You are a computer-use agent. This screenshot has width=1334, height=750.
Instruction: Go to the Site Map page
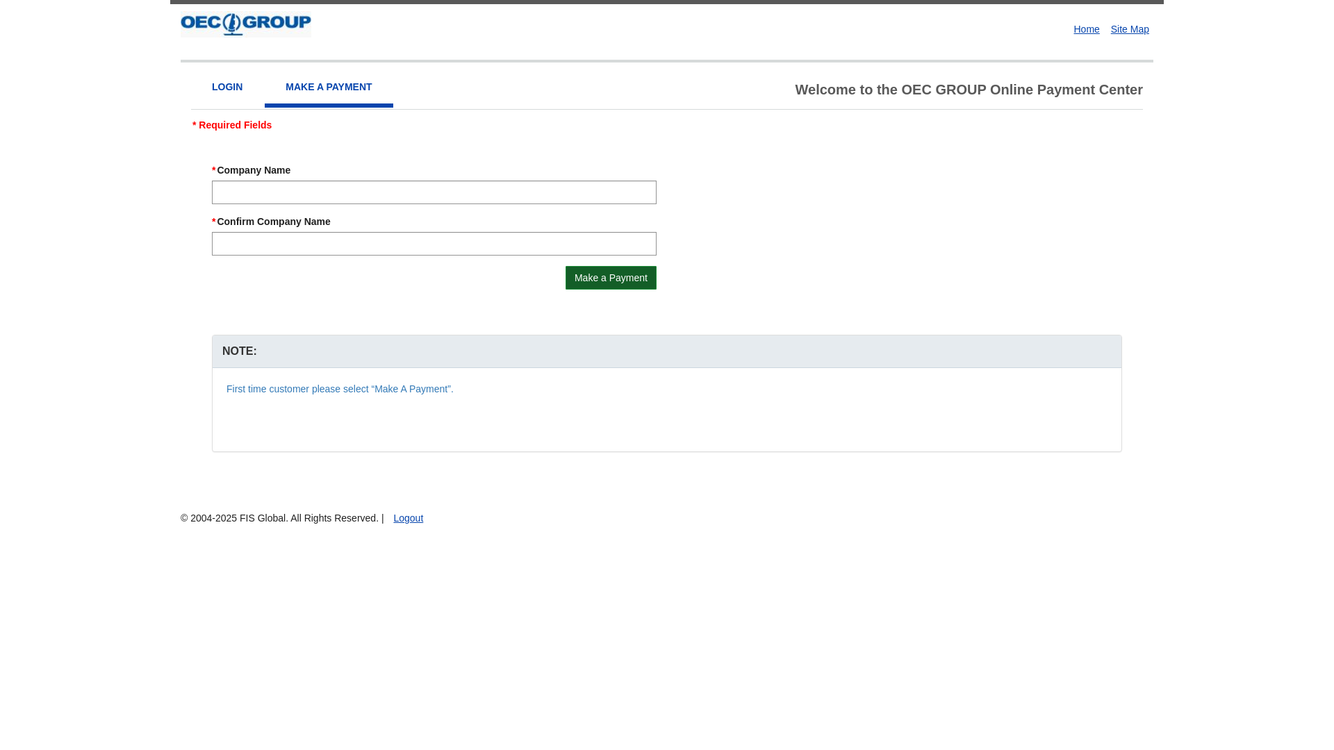point(1129,29)
